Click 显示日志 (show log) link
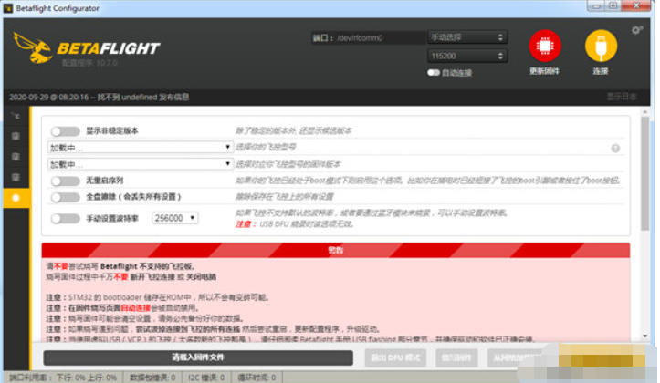 tap(622, 97)
